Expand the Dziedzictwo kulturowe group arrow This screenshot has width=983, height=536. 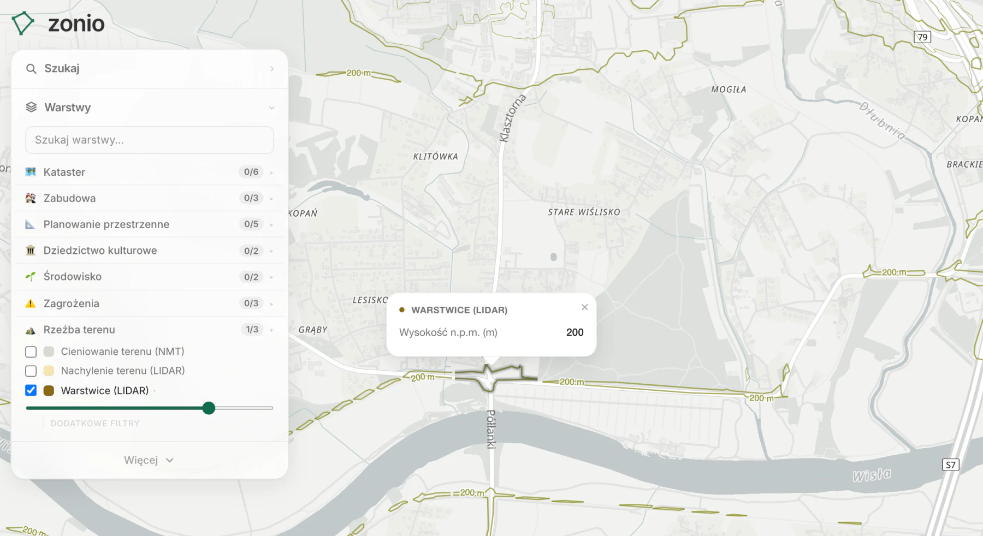[x=271, y=251]
